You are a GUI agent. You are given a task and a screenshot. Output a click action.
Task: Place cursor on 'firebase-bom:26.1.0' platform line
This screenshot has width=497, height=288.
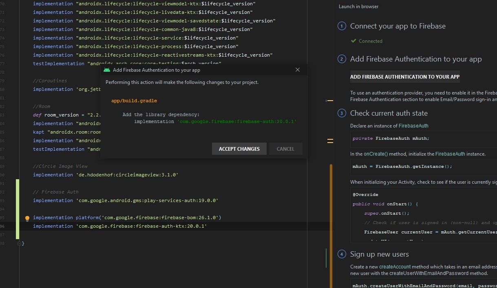127,218
